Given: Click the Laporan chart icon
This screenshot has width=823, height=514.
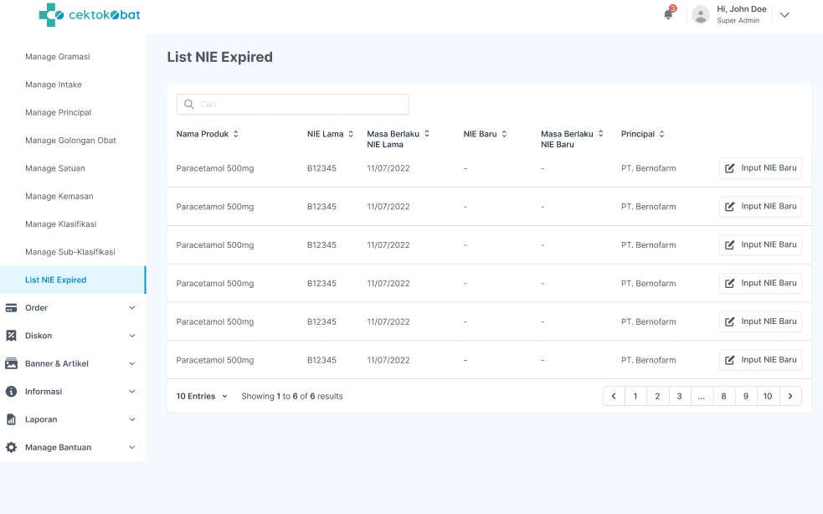Looking at the screenshot, I should coord(11,419).
